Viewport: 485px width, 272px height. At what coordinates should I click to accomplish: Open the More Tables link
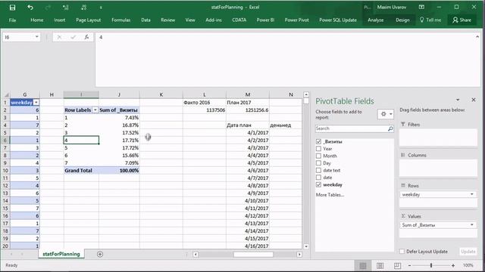(x=330, y=195)
